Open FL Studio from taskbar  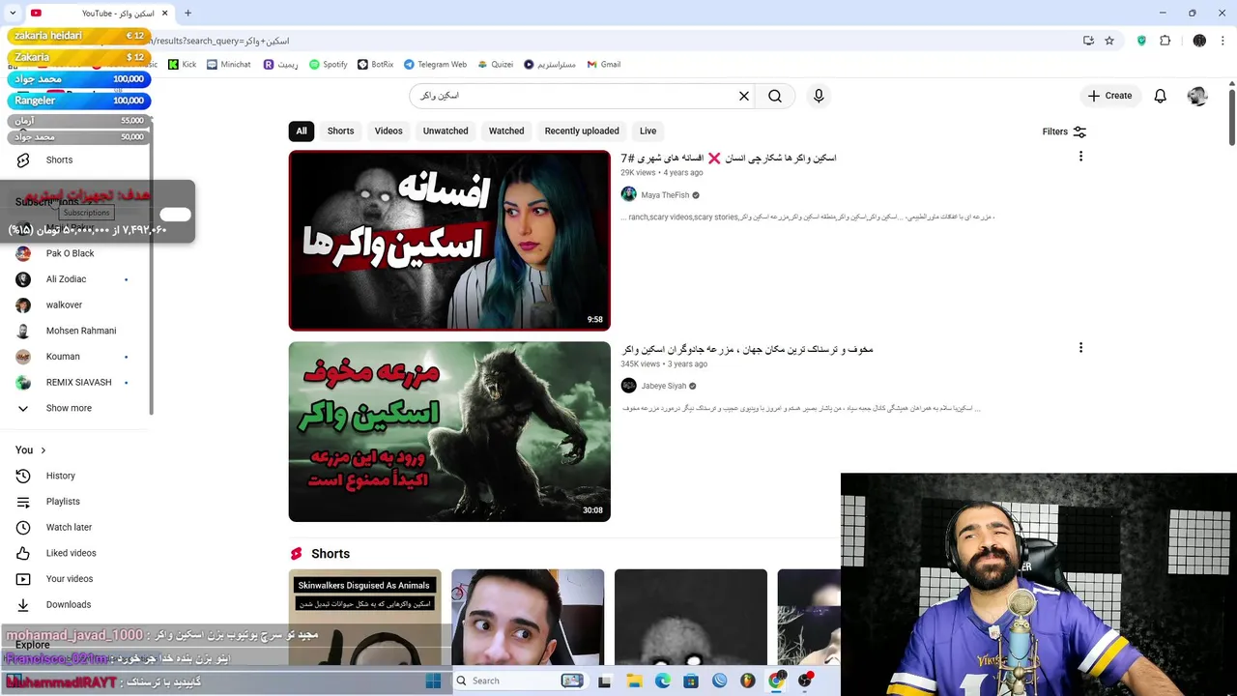[748, 681]
